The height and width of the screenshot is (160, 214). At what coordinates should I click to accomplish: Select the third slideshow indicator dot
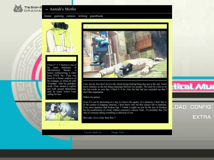64,125
